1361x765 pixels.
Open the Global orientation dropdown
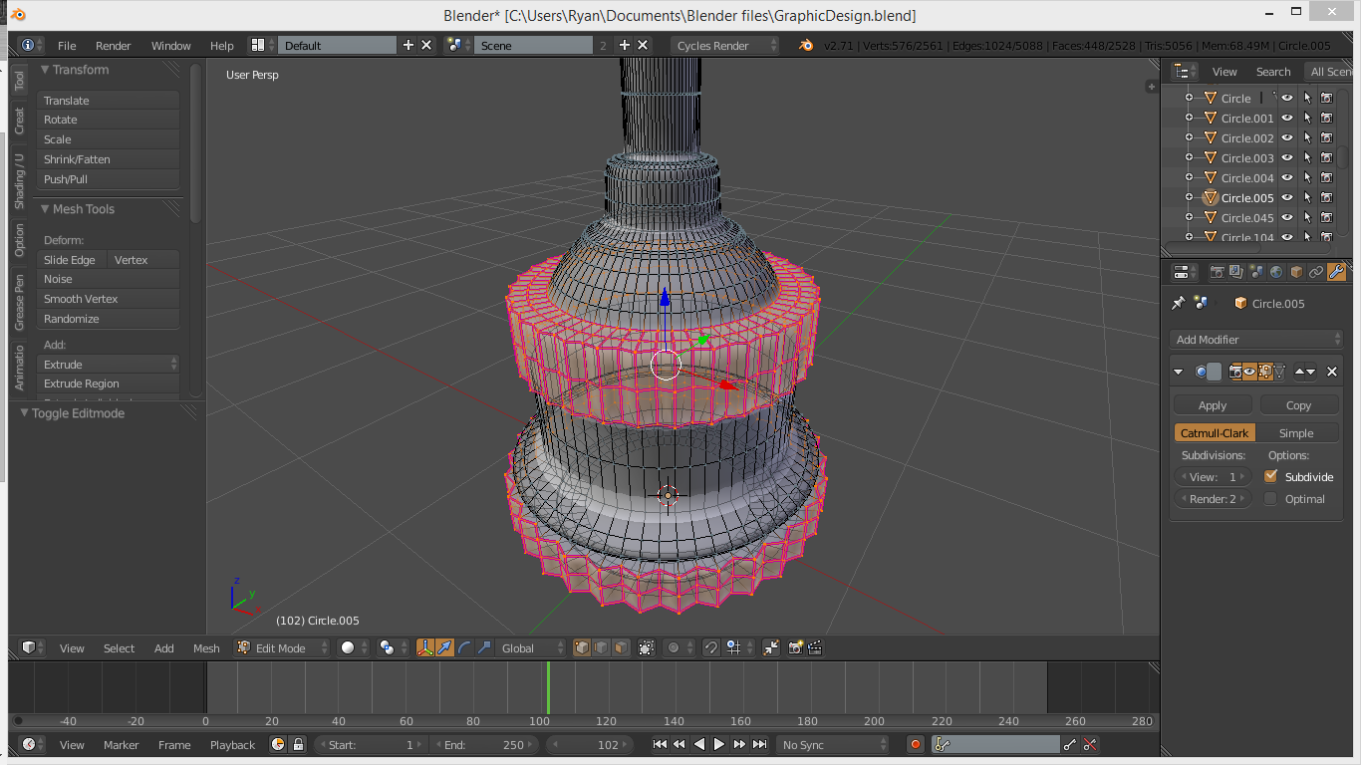531,647
